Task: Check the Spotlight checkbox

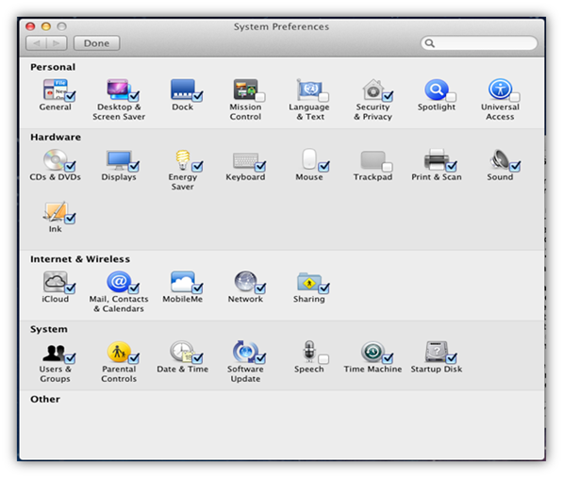Action: pyautogui.click(x=451, y=97)
